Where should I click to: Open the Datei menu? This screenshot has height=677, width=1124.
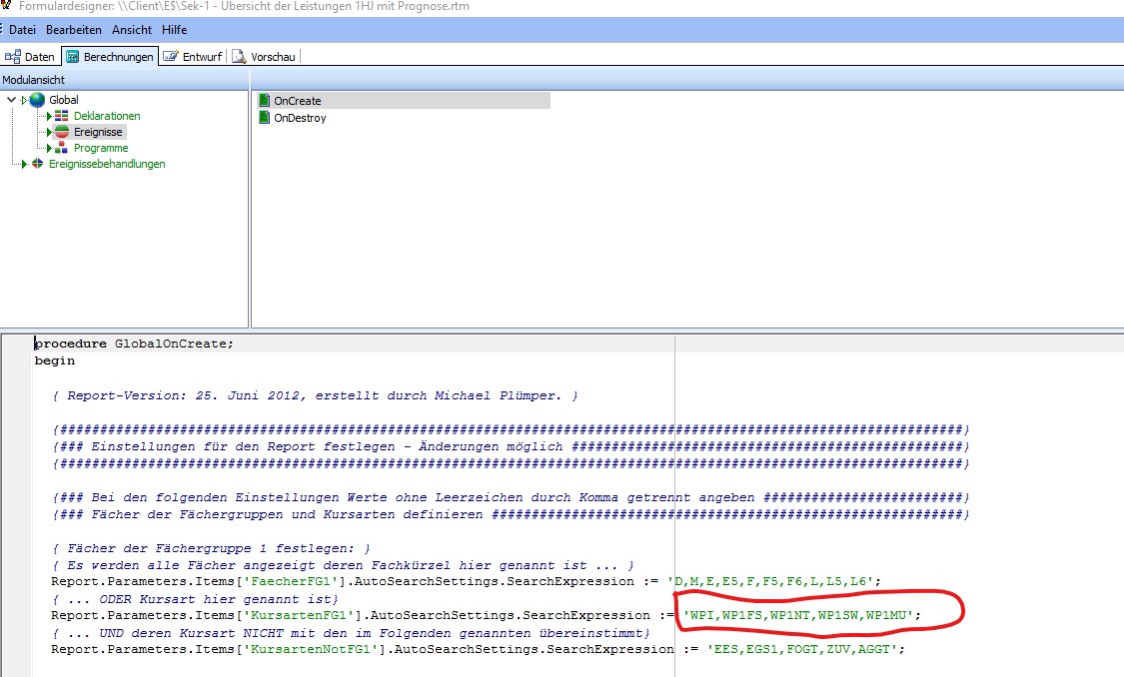(22, 30)
